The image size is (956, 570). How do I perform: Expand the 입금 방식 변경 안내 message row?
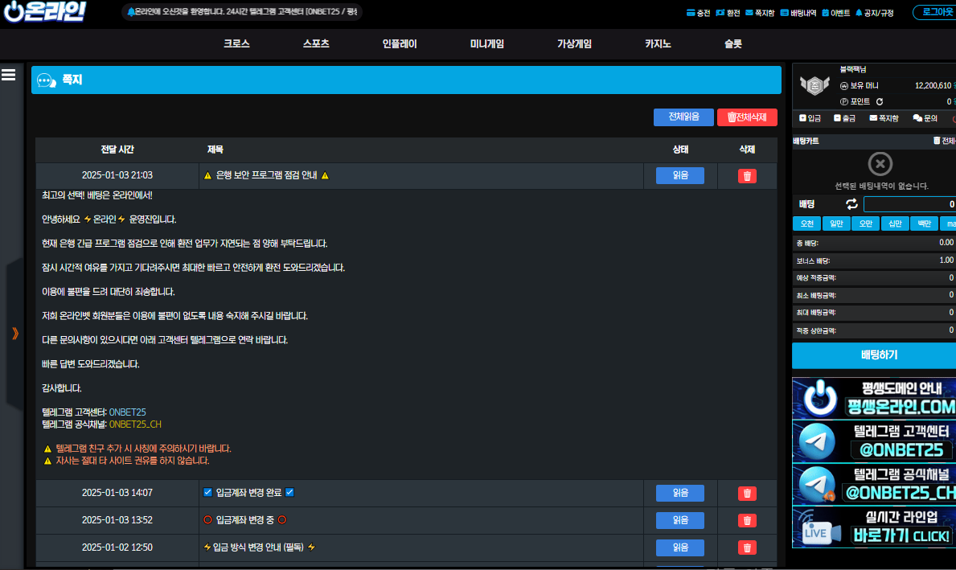[259, 547]
